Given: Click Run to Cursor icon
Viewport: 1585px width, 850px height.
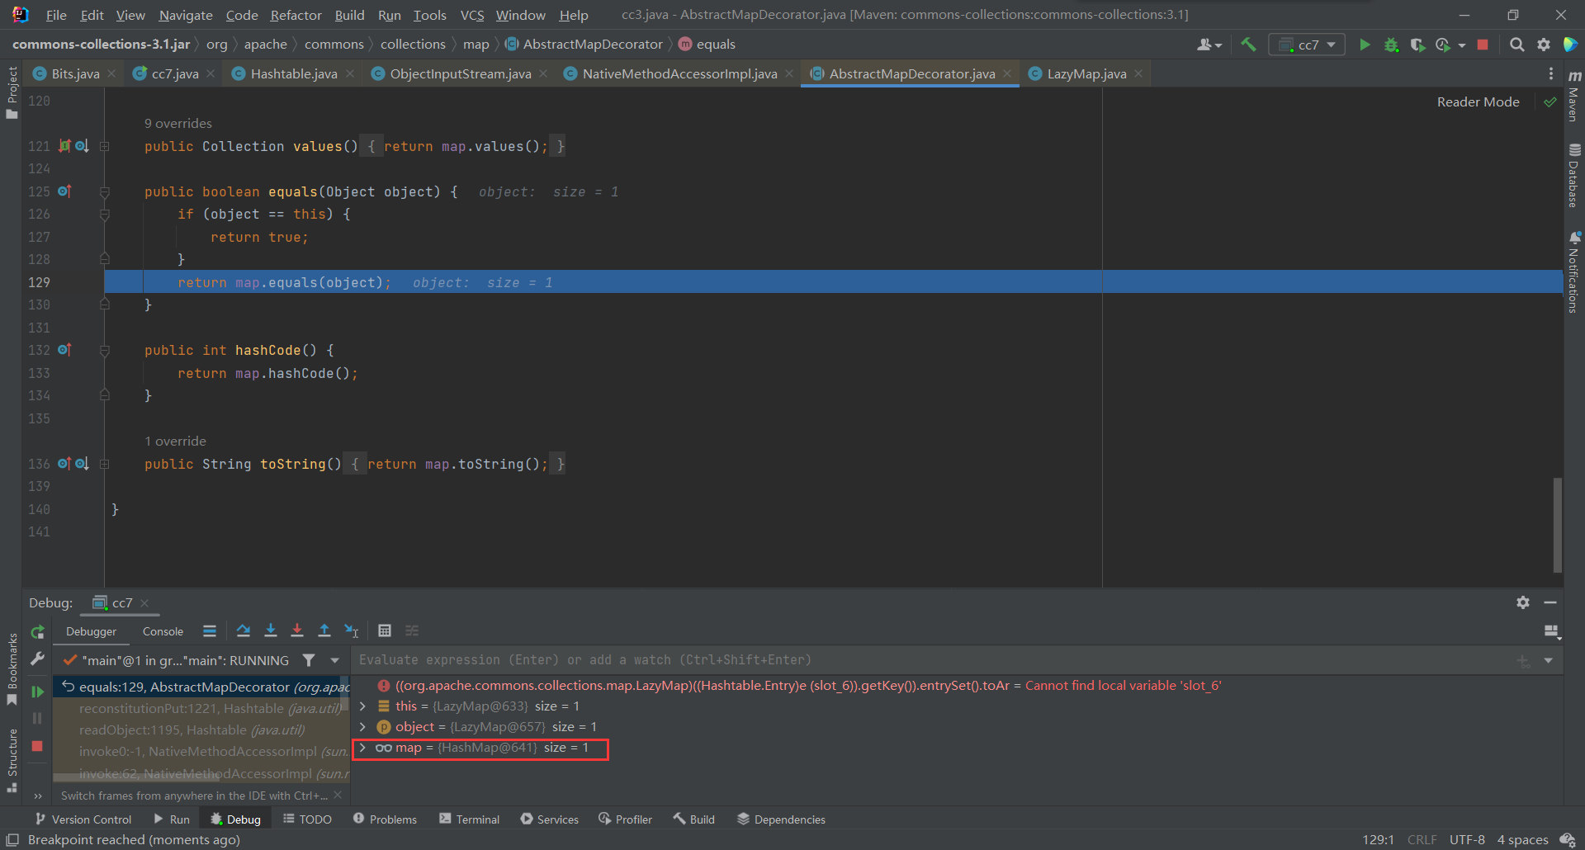Looking at the screenshot, I should [352, 631].
